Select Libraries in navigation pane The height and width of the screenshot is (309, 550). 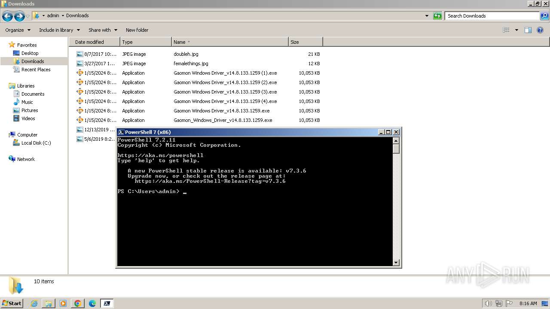(x=26, y=86)
